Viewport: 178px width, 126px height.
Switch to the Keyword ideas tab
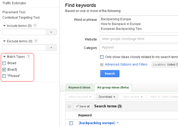pyautogui.click(x=79, y=87)
